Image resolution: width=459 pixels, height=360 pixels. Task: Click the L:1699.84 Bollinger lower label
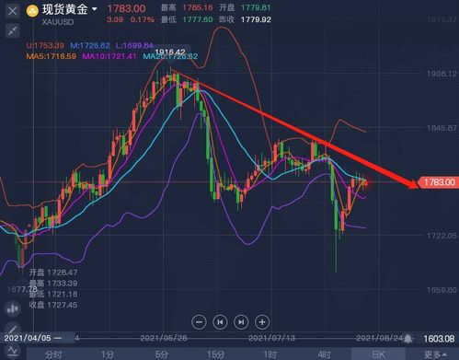tap(134, 46)
